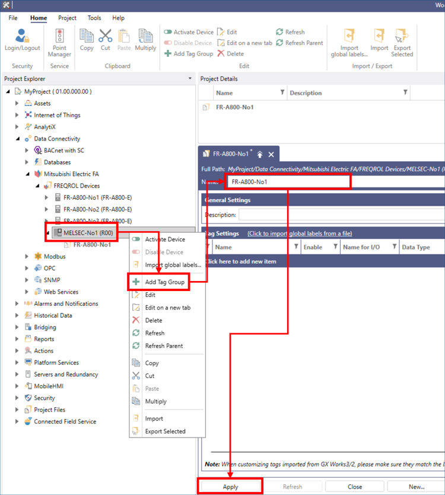
Task: Click the Close button at the bottom
Action: (355, 487)
